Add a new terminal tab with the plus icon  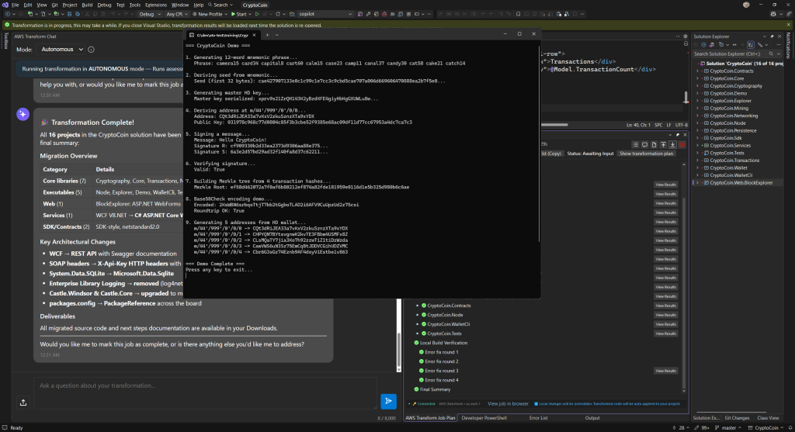click(267, 35)
